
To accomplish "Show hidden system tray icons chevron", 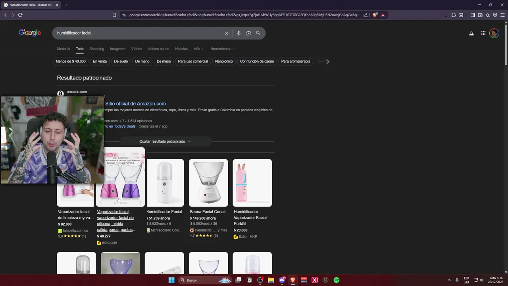I will [x=449, y=280].
